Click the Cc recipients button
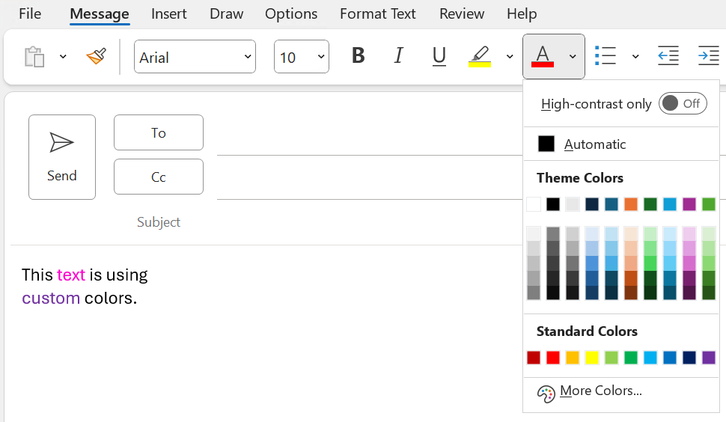Viewport: 726px width, 422px height. tap(159, 177)
